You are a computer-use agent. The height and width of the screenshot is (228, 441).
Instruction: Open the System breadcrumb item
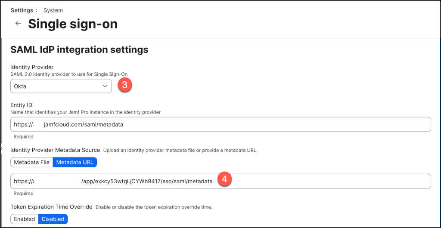point(53,10)
